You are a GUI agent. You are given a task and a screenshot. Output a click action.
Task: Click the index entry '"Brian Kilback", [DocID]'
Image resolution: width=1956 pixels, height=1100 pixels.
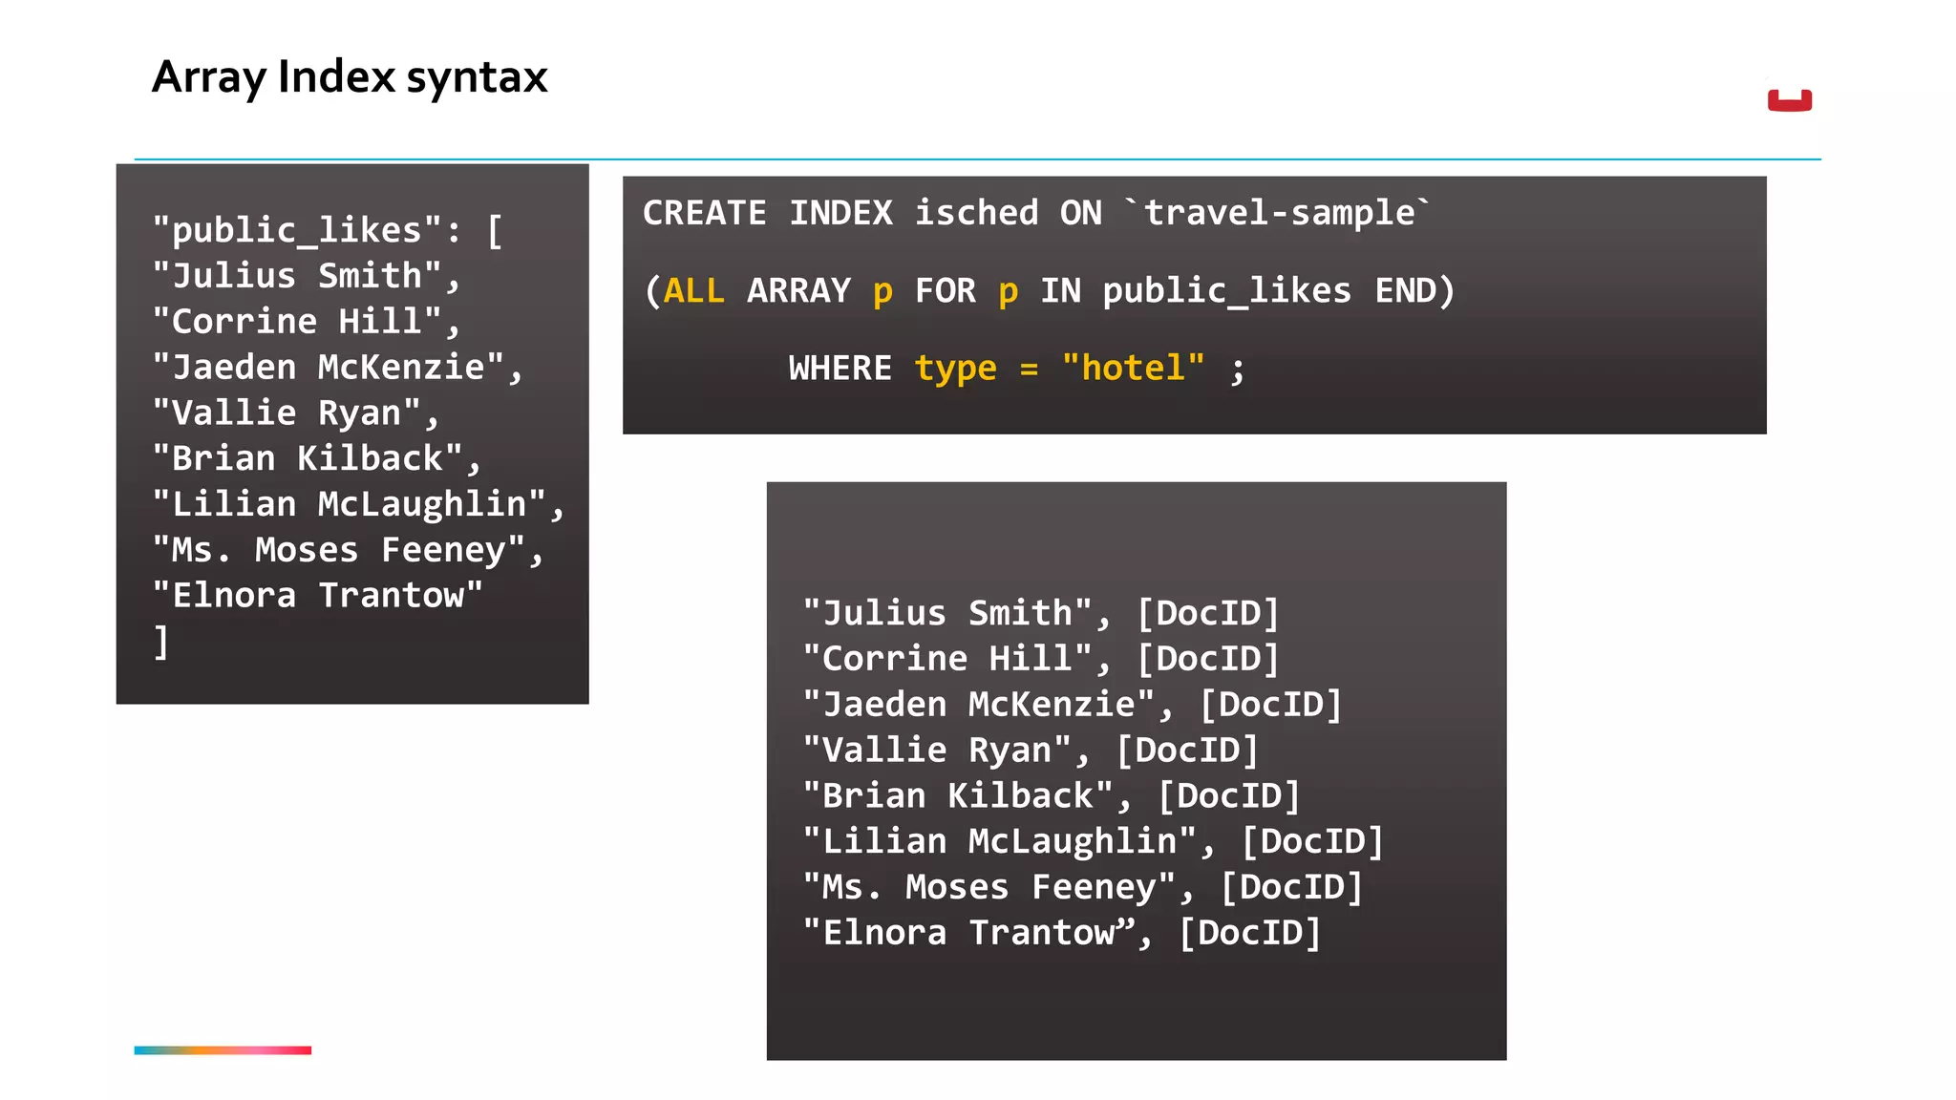[x=1052, y=797]
